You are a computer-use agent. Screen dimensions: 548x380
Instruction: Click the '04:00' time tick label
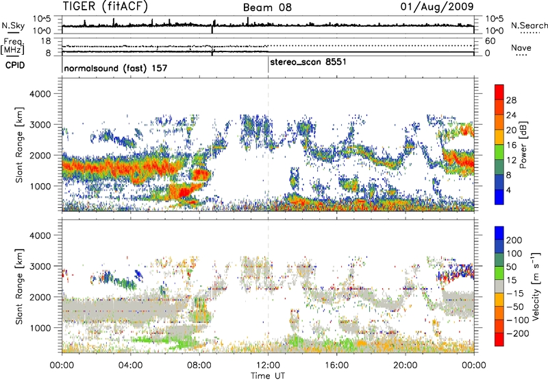[130, 366]
